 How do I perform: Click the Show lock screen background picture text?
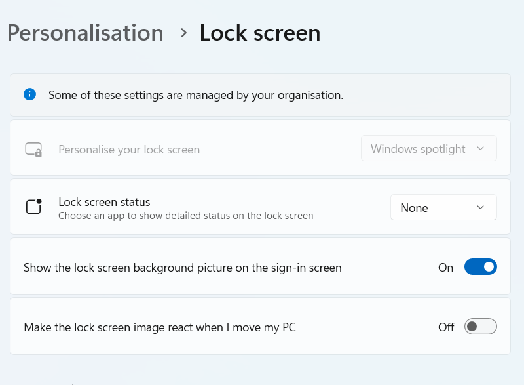[183, 268]
